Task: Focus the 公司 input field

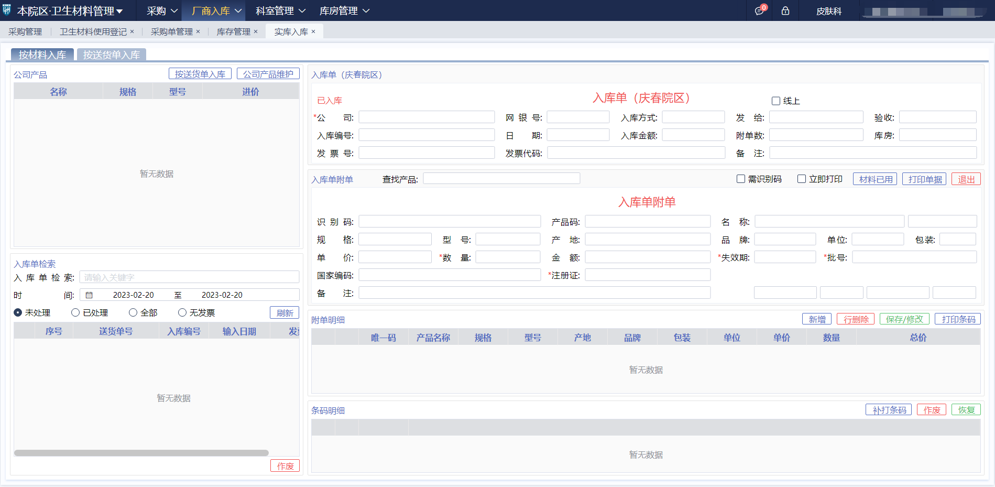Action: click(x=427, y=117)
